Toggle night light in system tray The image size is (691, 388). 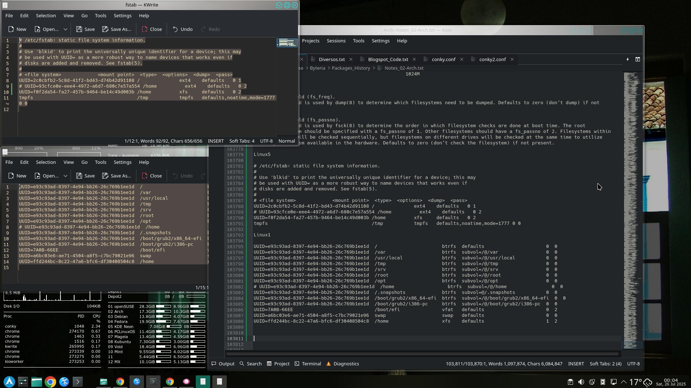pos(592,382)
